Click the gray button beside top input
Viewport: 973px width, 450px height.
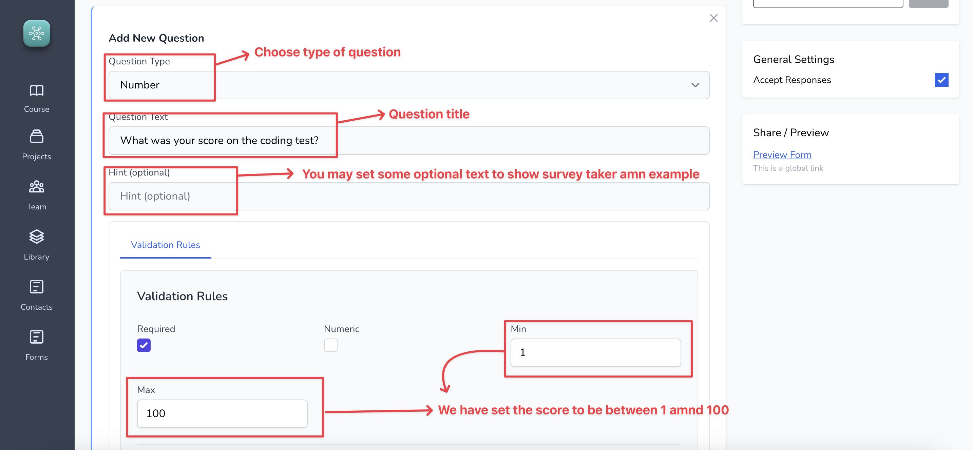[928, 4]
